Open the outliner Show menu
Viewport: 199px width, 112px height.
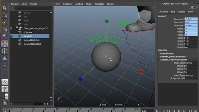coord(25,4)
